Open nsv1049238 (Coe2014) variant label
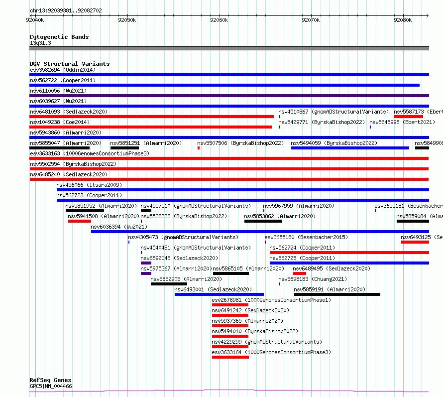This screenshot has height=397, width=443. pyautogui.click(x=60, y=122)
